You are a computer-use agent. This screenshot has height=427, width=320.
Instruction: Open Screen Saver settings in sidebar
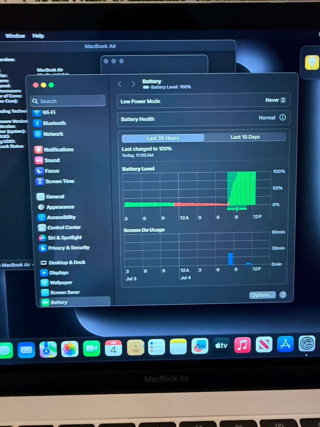coord(60,292)
